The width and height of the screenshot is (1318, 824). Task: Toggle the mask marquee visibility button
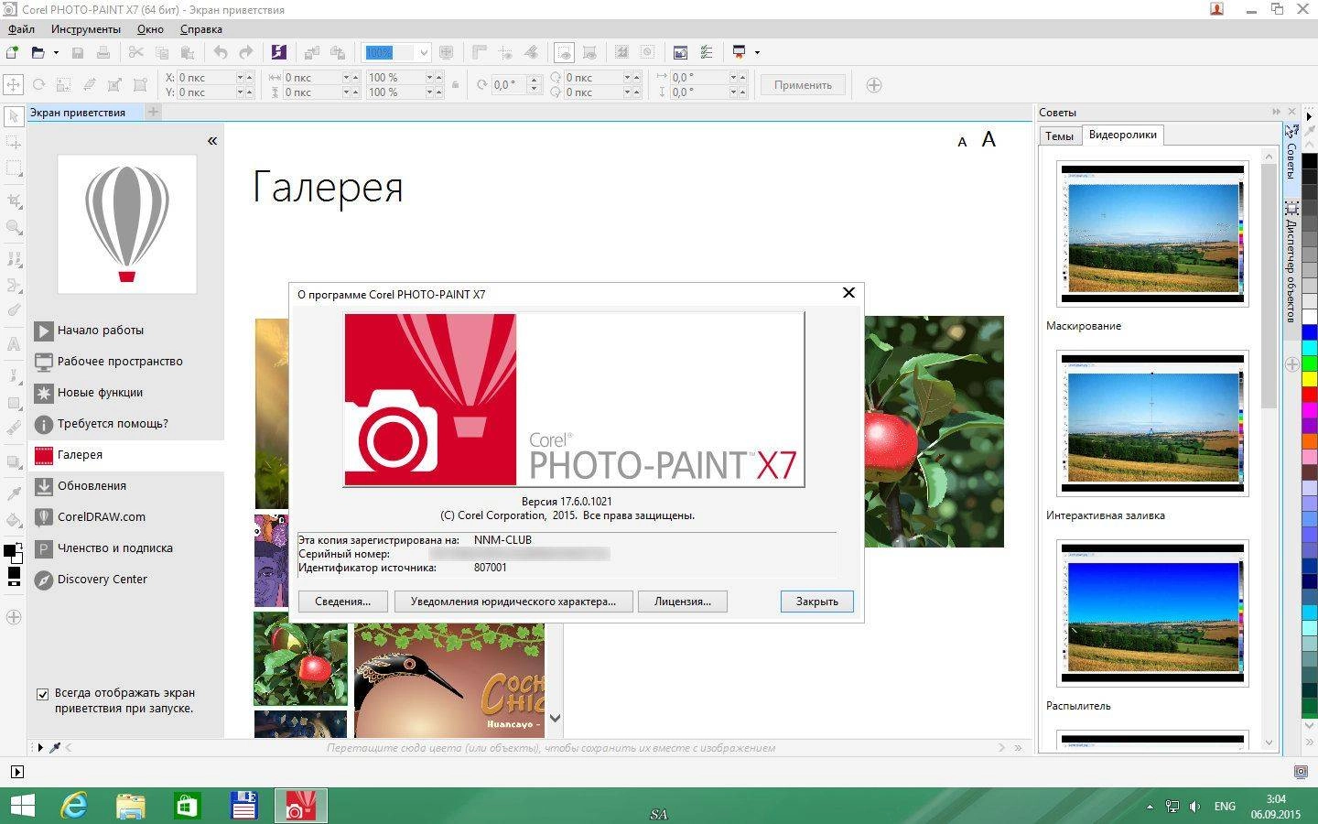click(565, 52)
